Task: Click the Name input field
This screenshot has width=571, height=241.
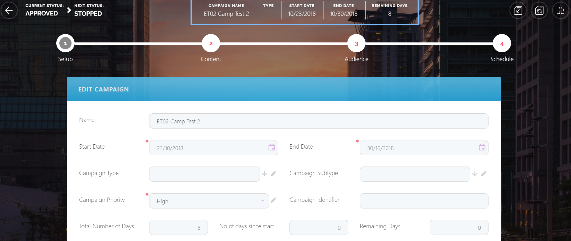Action: pyautogui.click(x=318, y=121)
